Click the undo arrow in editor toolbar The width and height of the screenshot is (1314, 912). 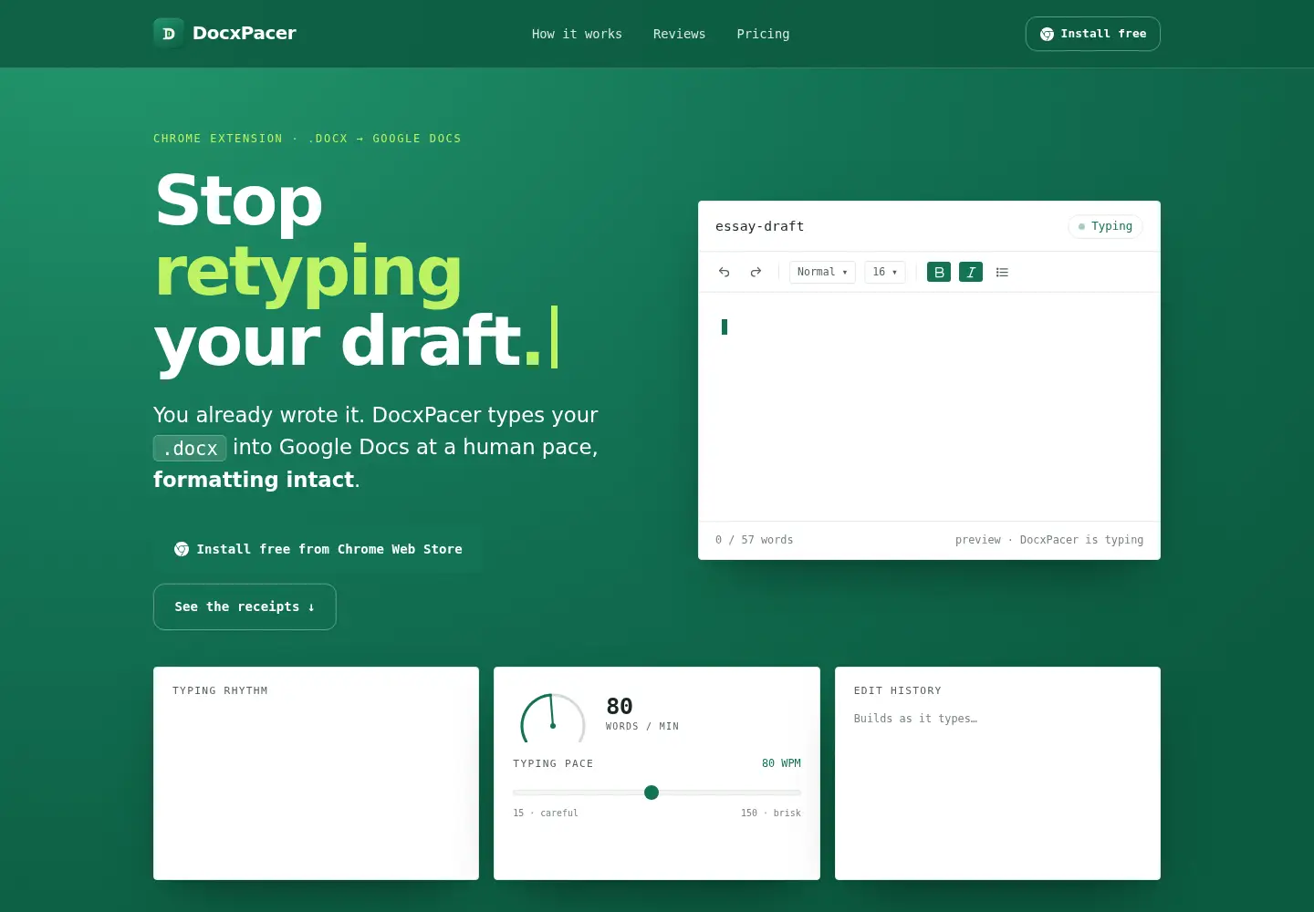[725, 272]
